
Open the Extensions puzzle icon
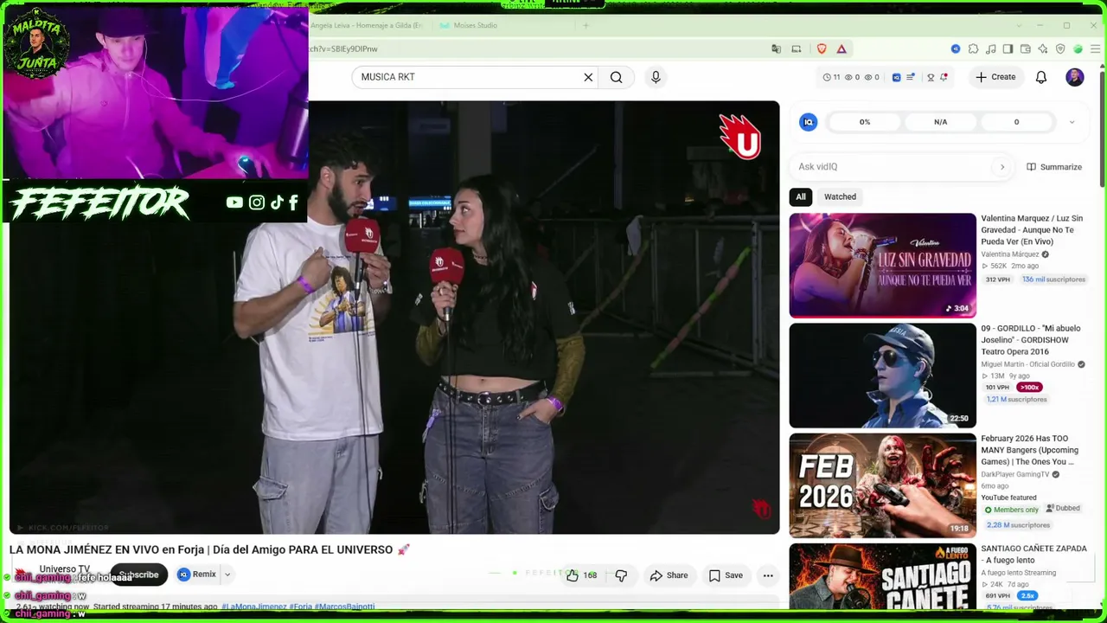point(973,48)
